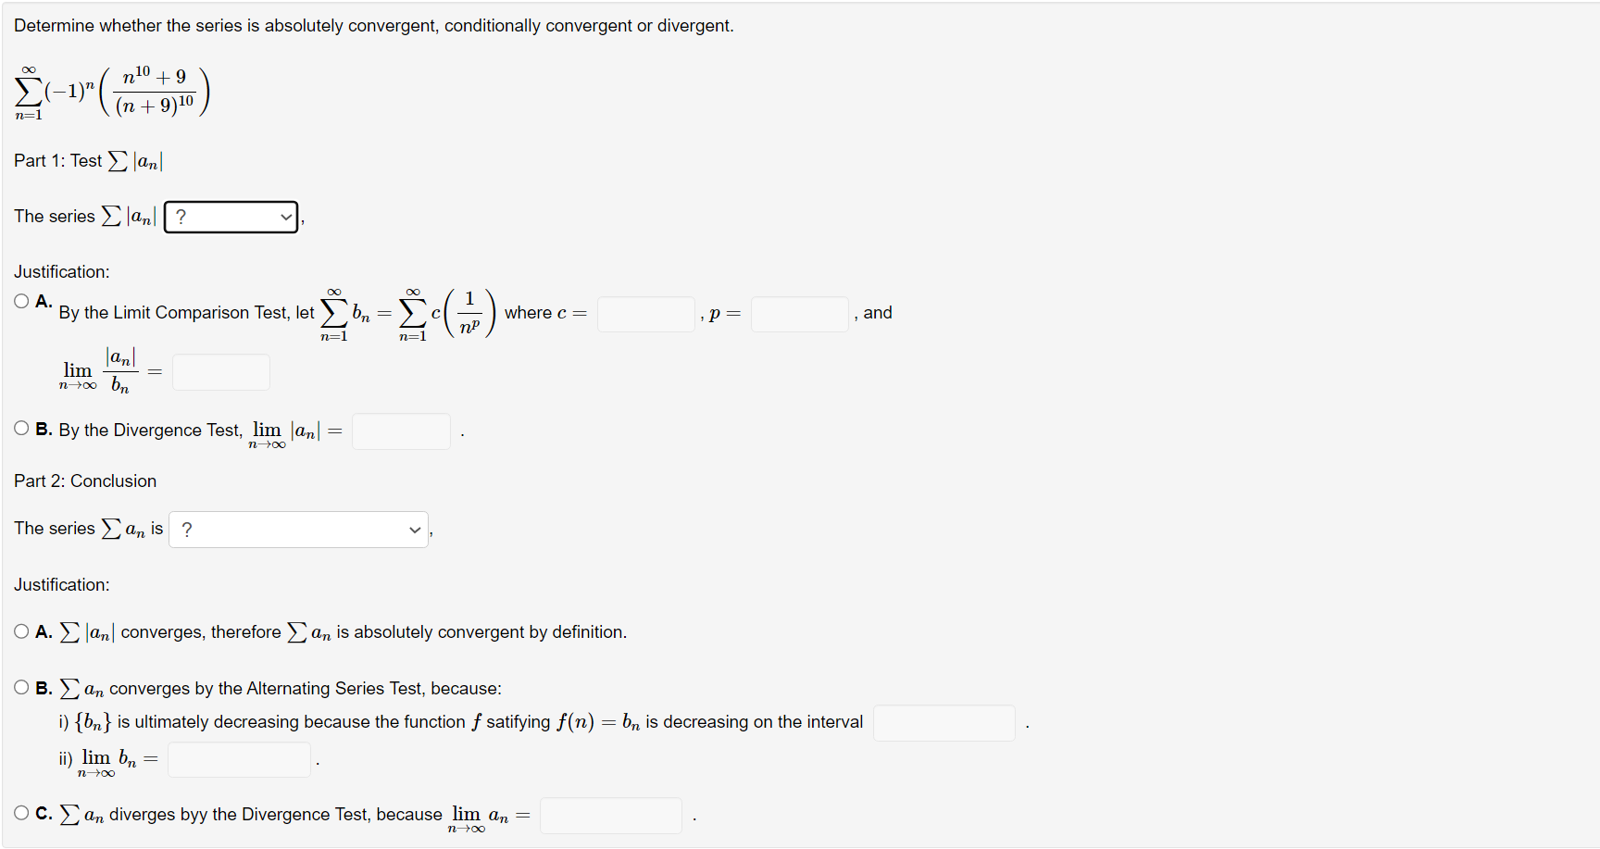Open the conclusion dropdown for 'The series Σaₙ is'
1600x849 pixels.
(x=298, y=530)
